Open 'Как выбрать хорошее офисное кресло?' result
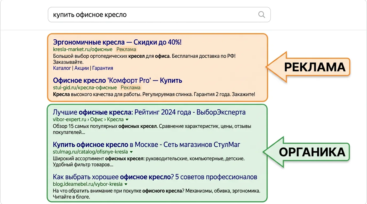Viewport: 367px width, 204px height. 155,177
